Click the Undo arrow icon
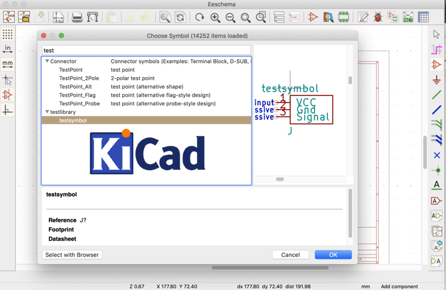Viewport: 446px width, 290px height. (130, 17)
